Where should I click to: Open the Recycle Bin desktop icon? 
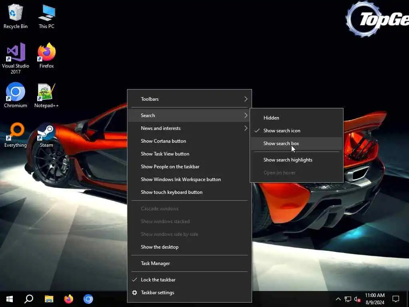[16, 16]
